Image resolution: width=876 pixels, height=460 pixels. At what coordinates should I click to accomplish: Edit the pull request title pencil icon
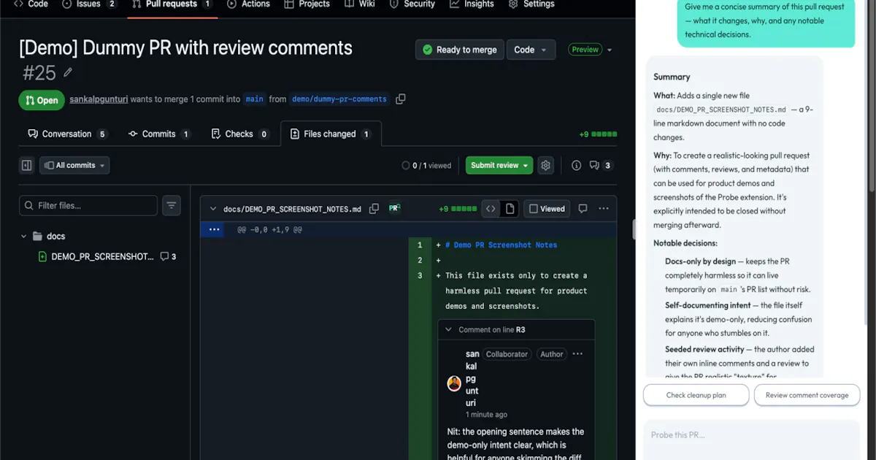(x=68, y=72)
